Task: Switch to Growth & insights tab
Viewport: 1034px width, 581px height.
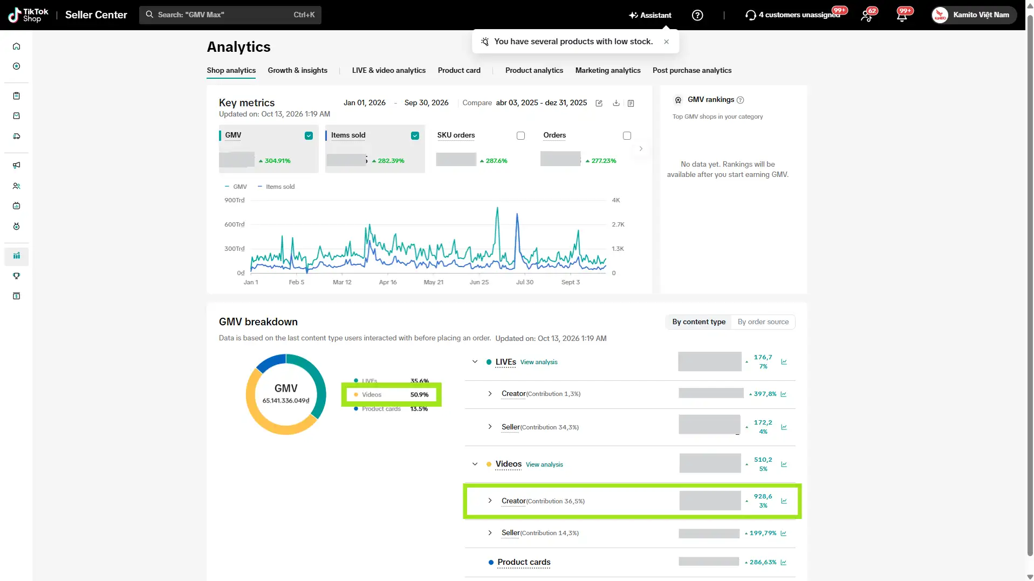Action: (x=297, y=71)
